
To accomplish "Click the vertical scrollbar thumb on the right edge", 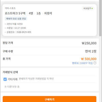I will coord(100,18).
